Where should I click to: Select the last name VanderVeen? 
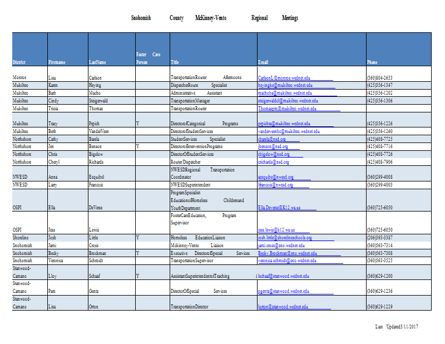[x=99, y=131]
